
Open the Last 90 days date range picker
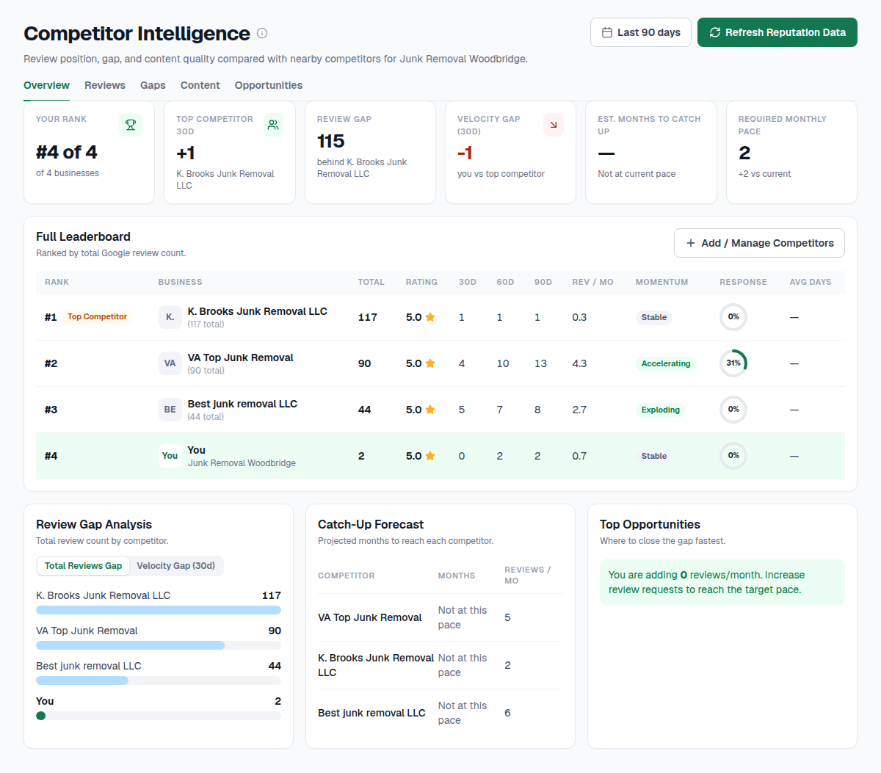click(x=641, y=32)
